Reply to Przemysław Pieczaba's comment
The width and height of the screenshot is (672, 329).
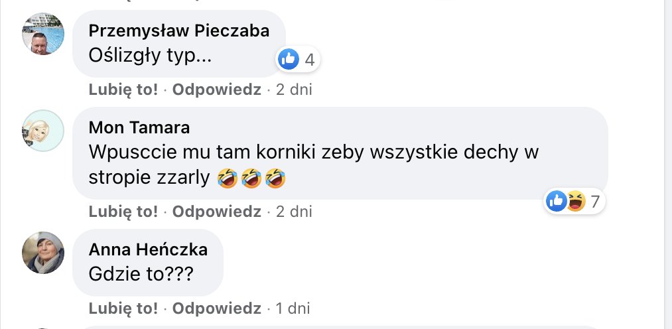pyautogui.click(x=216, y=90)
